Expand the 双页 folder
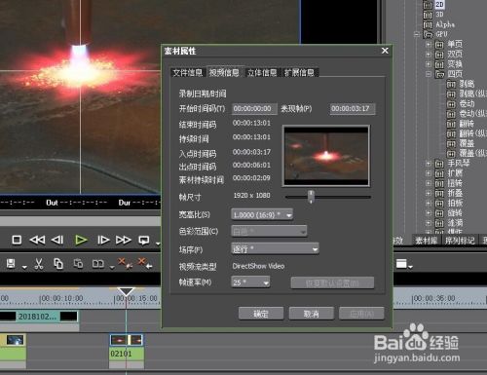 click(429, 55)
